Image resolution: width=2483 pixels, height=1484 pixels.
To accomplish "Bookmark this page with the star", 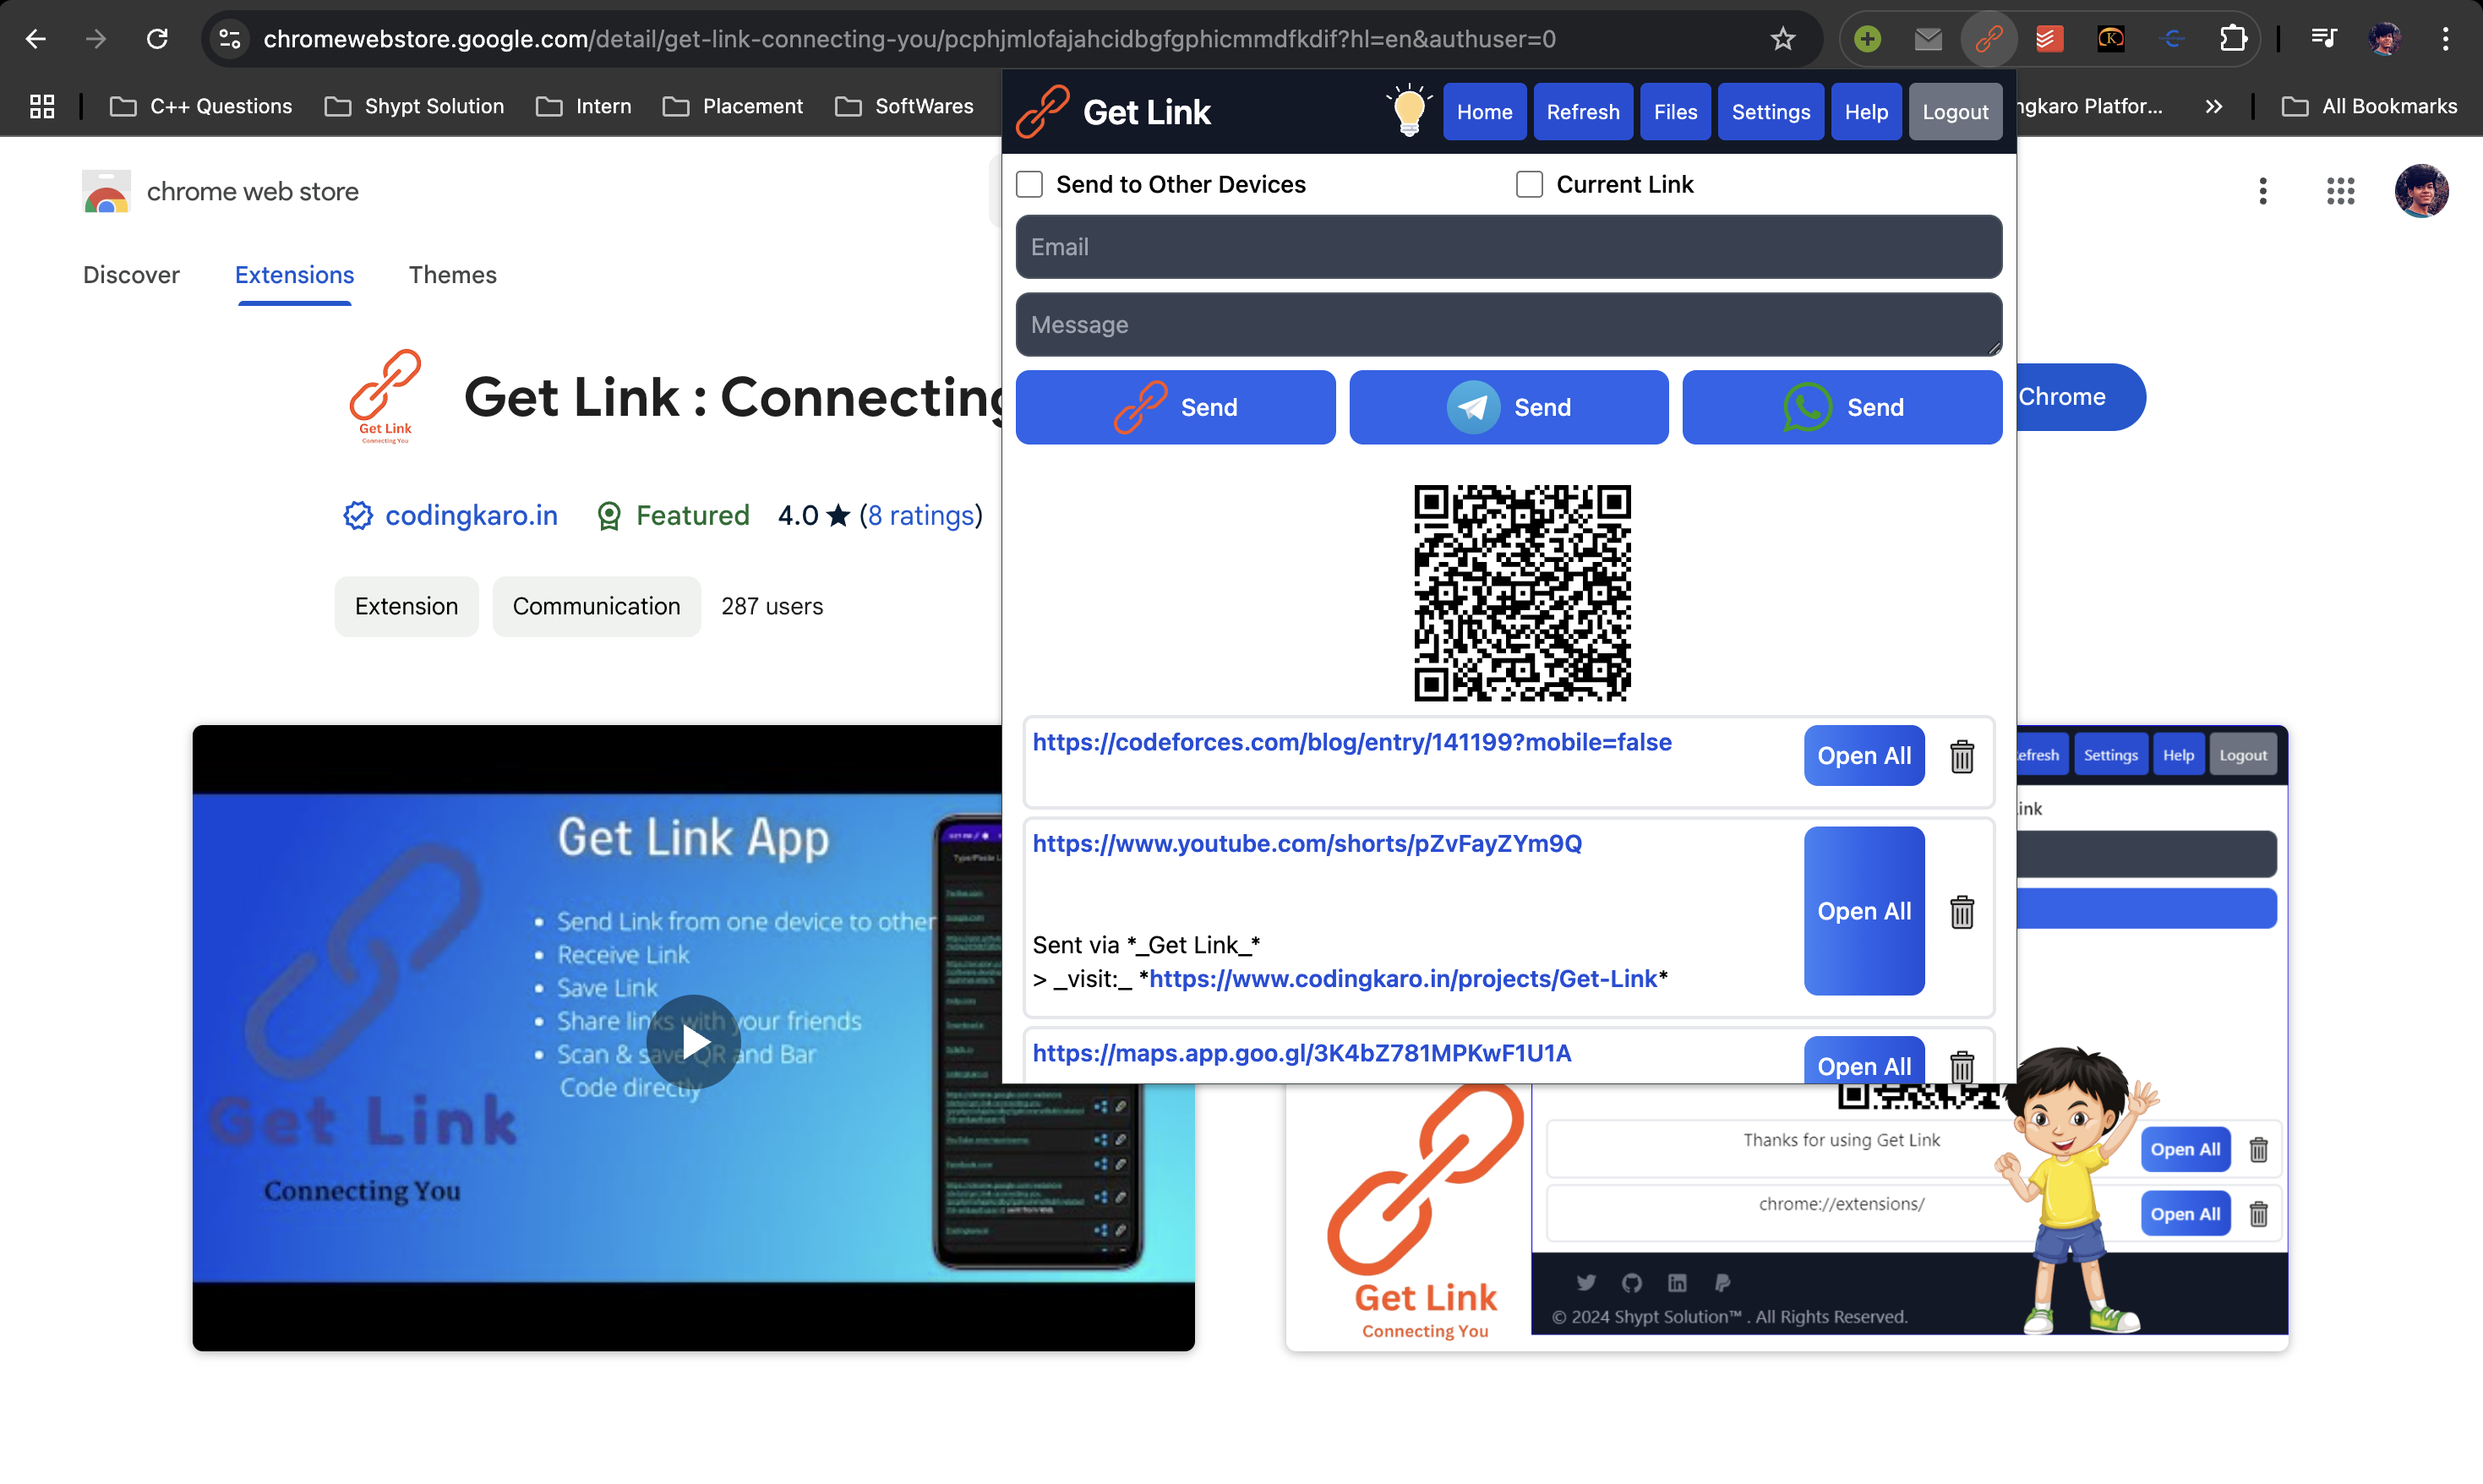I will tap(1783, 39).
